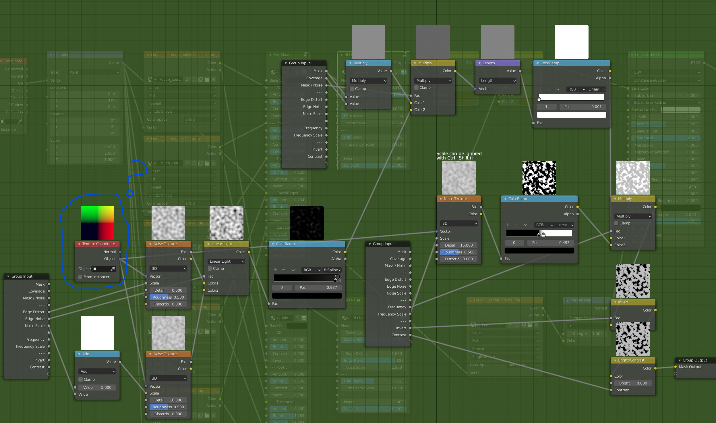Click the Texture Coordinate preview thumbnail
Image resolution: width=716 pixels, height=423 pixels.
pos(97,223)
